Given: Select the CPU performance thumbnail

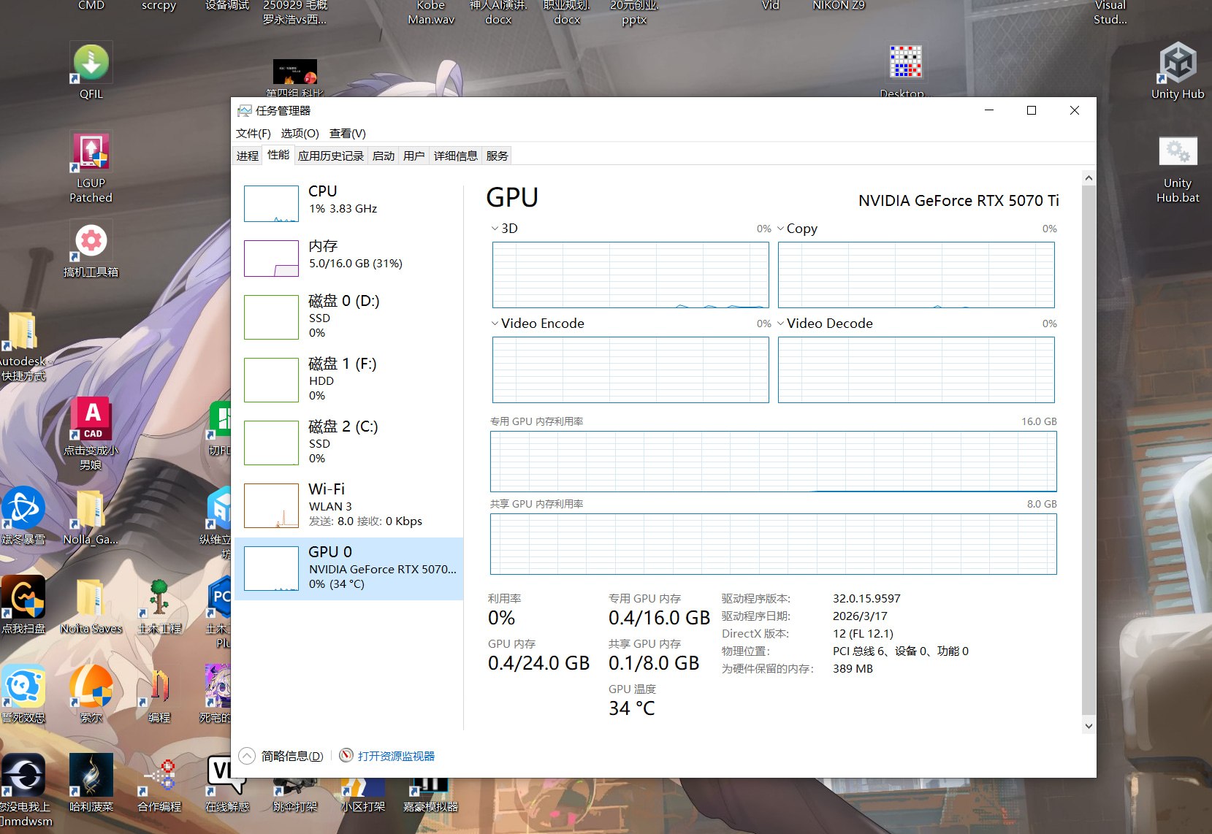Looking at the screenshot, I should click(271, 203).
